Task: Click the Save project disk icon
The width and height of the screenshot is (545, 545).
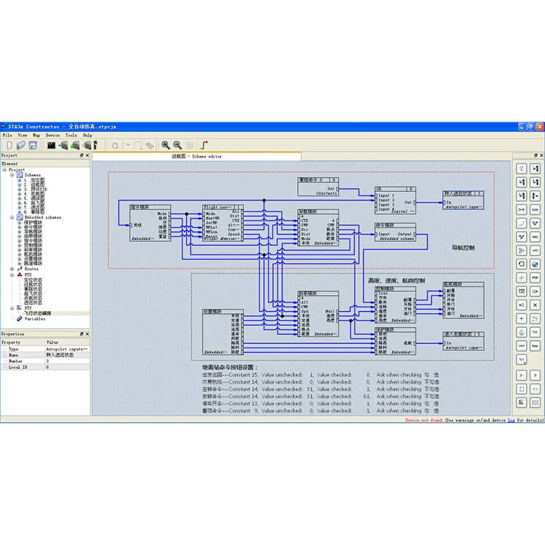Action: pyautogui.click(x=33, y=145)
